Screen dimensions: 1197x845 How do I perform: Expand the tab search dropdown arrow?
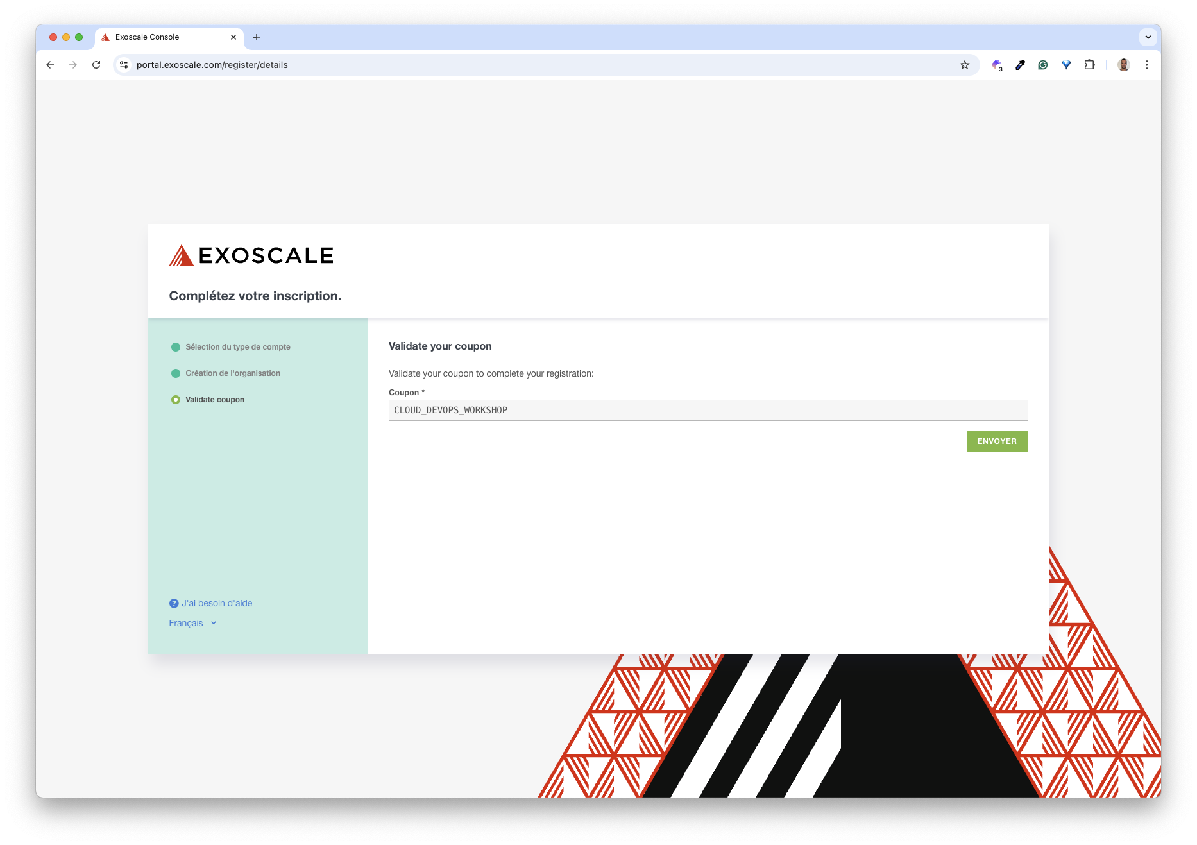tap(1148, 37)
